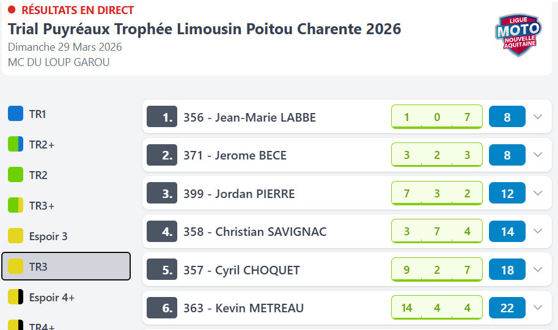
Task: Open the TR4+ category
Action: 42,326
